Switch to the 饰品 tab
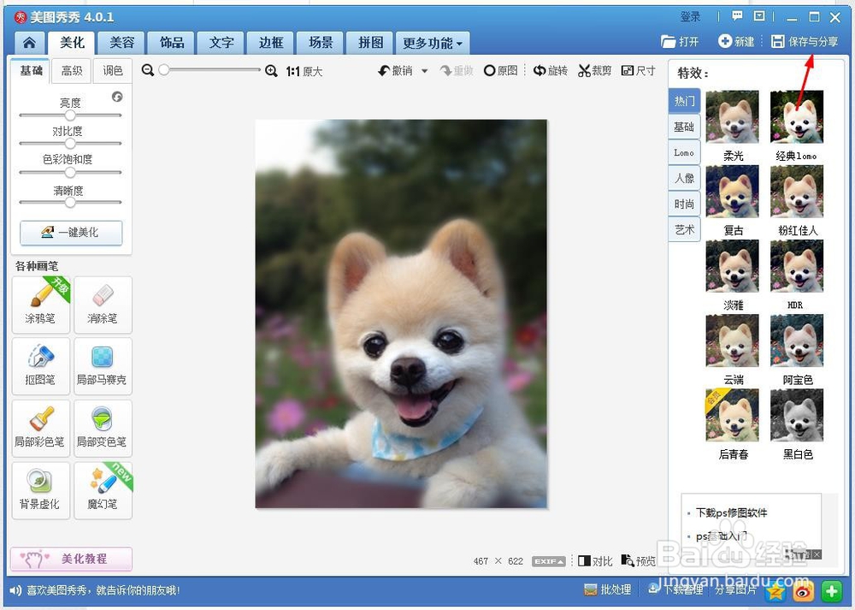This screenshot has width=855, height=610. [172, 43]
